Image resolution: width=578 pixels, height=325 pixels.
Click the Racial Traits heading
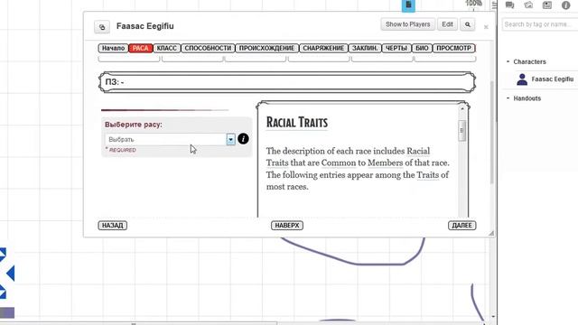pos(297,123)
